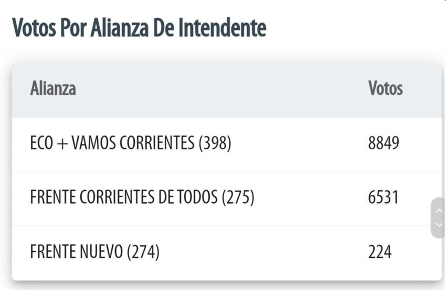Click the down chevron on the scroll handle
This screenshot has width=446, height=290.
coord(439,225)
